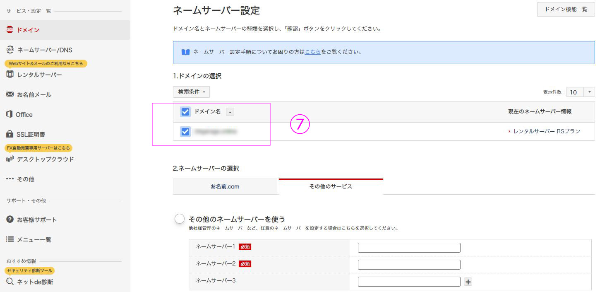Sort by ドメイン名 using the arrow button
The image size is (600, 292).
230,112
